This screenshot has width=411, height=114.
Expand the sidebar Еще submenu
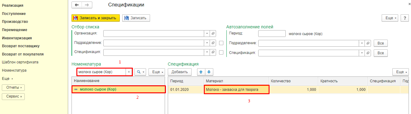7,78
